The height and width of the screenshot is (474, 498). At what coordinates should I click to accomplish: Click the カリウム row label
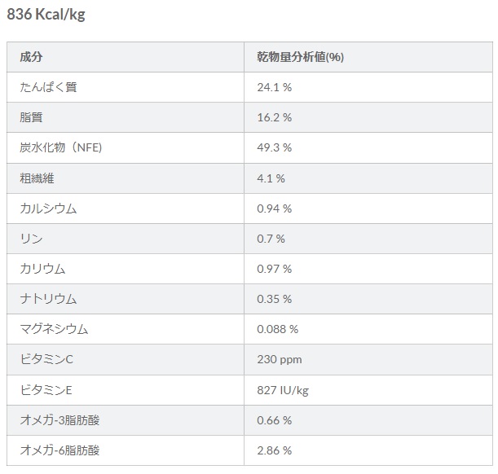(x=42, y=269)
